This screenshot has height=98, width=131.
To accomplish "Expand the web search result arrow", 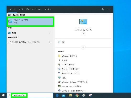I will (x=50, y=42).
